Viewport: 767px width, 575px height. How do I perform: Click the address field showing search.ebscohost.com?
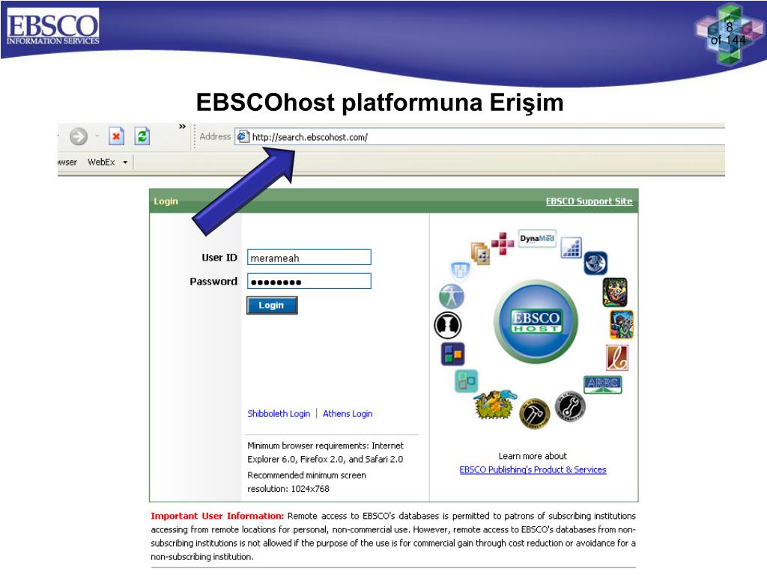pos(479,137)
